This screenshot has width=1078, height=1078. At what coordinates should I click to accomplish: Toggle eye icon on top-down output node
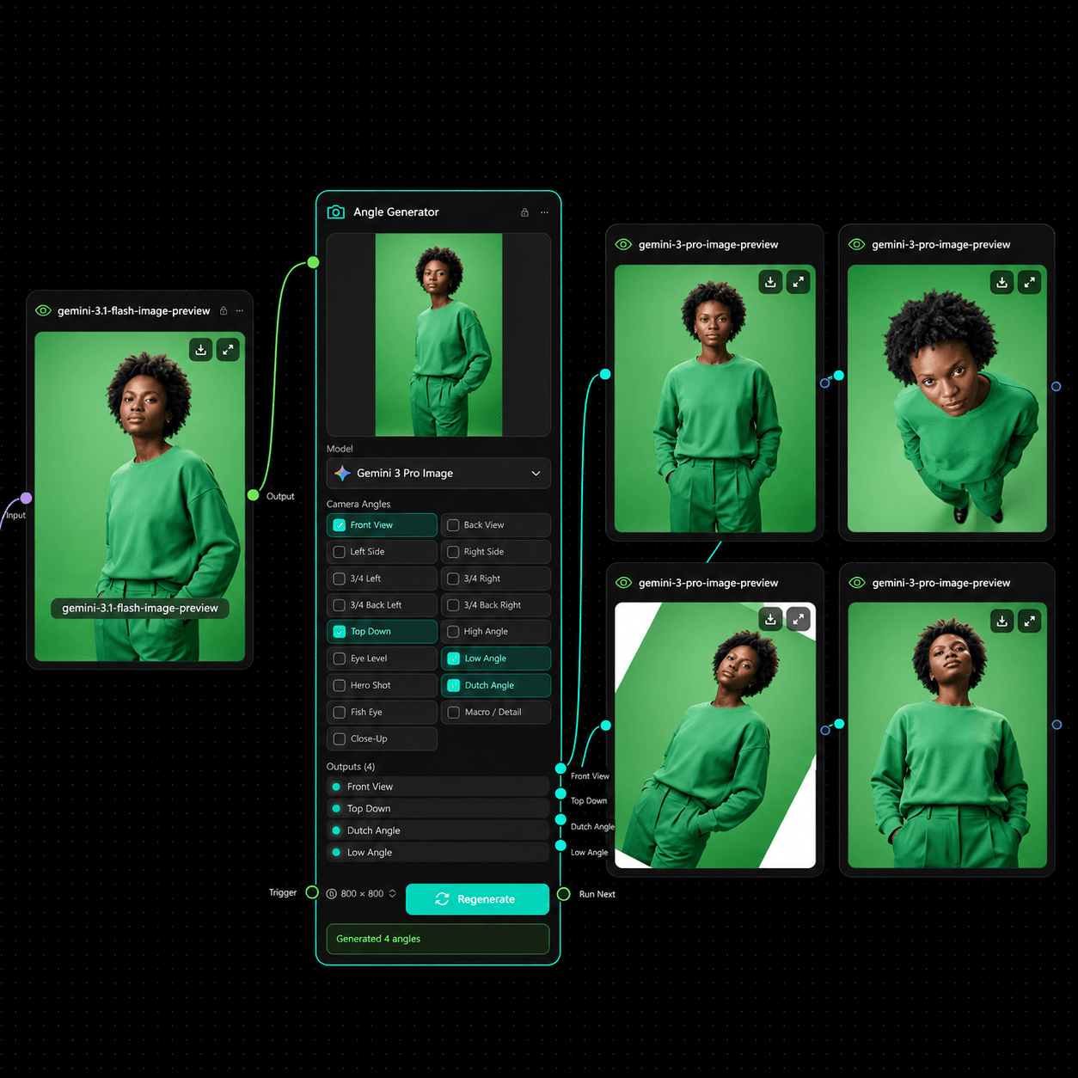(856, 245)
